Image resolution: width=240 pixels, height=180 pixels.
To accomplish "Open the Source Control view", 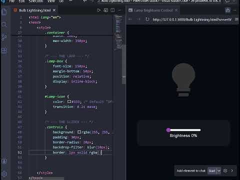I will click(x=4, y=37).
